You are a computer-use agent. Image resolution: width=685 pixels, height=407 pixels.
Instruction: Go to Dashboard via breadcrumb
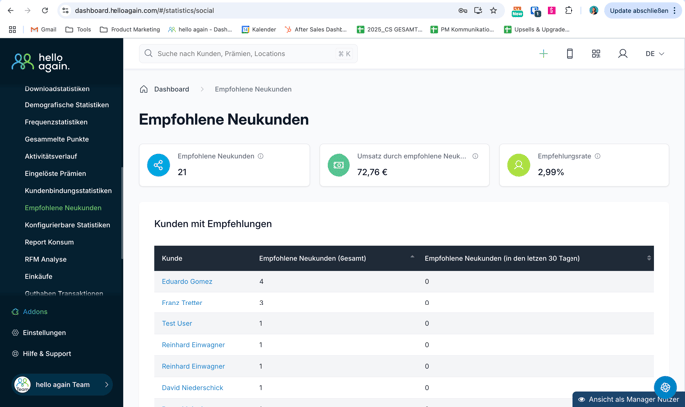click(x=171, y=89)
